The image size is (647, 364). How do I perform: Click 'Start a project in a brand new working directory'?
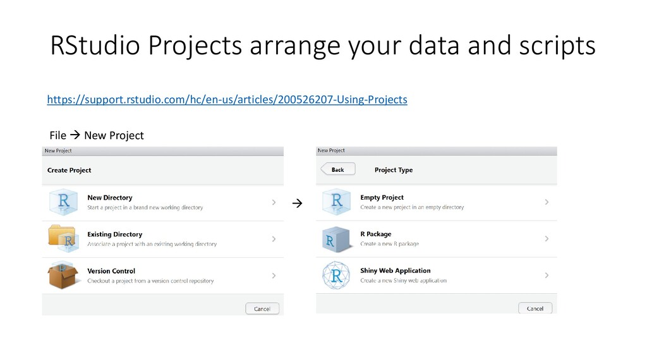pyautogui.click(x=145, y=207)
